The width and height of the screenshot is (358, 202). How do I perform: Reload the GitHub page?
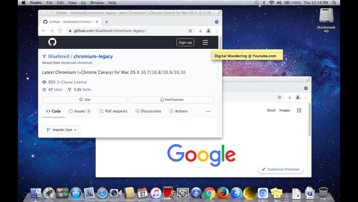click(60, 30)
